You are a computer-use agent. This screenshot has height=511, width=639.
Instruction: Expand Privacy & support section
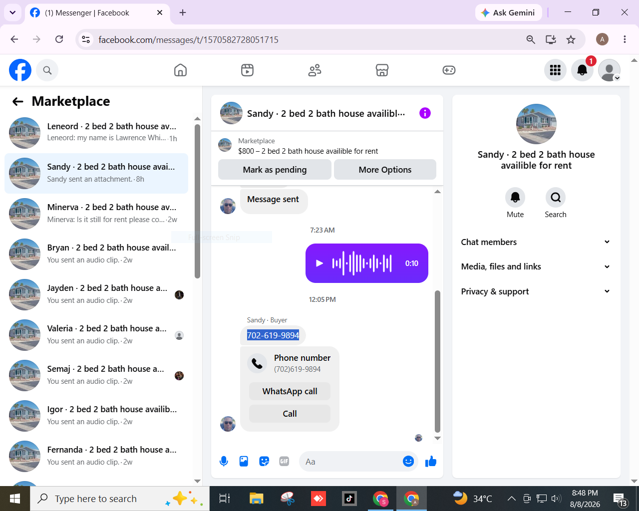point(536,291)
